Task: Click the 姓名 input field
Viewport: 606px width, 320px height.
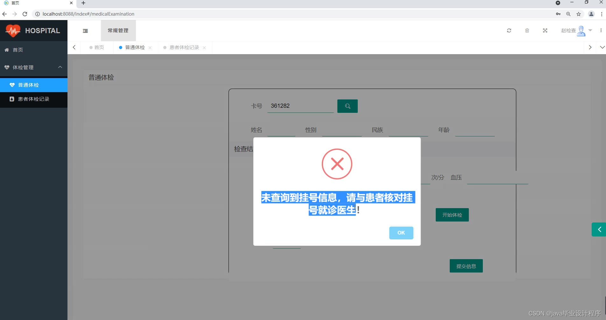Action: (281, 130)
